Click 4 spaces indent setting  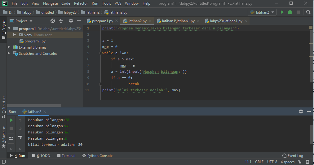click(x=288, y=162)
